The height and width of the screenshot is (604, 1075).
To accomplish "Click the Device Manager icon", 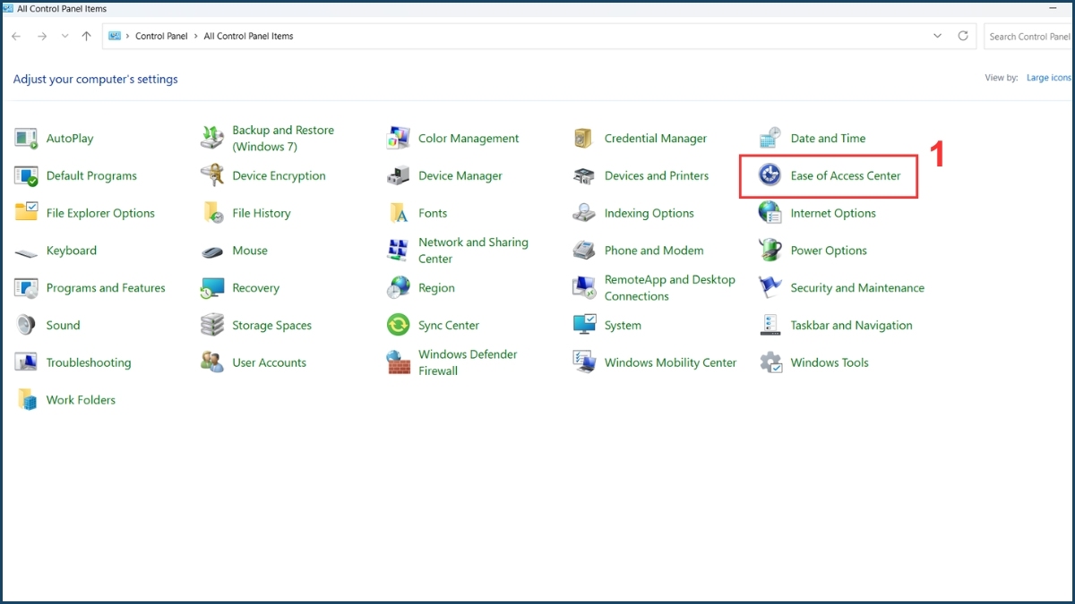I will point(399,176).
